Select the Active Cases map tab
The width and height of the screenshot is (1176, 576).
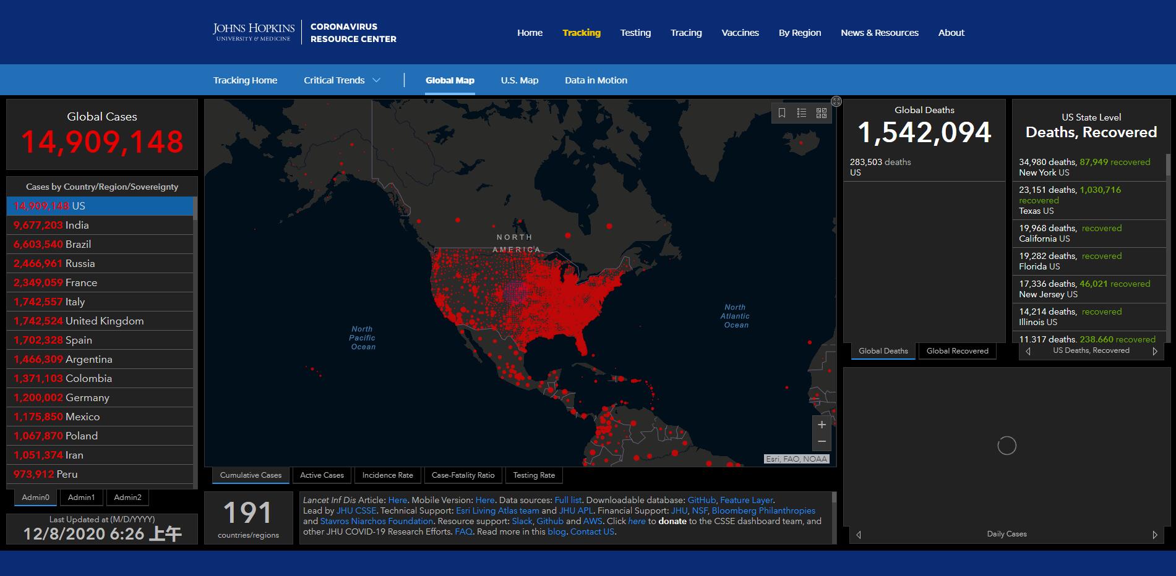322,475
